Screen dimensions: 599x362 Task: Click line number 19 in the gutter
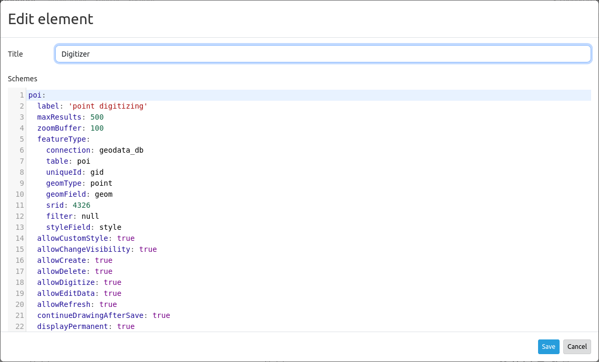coord(20,293)
